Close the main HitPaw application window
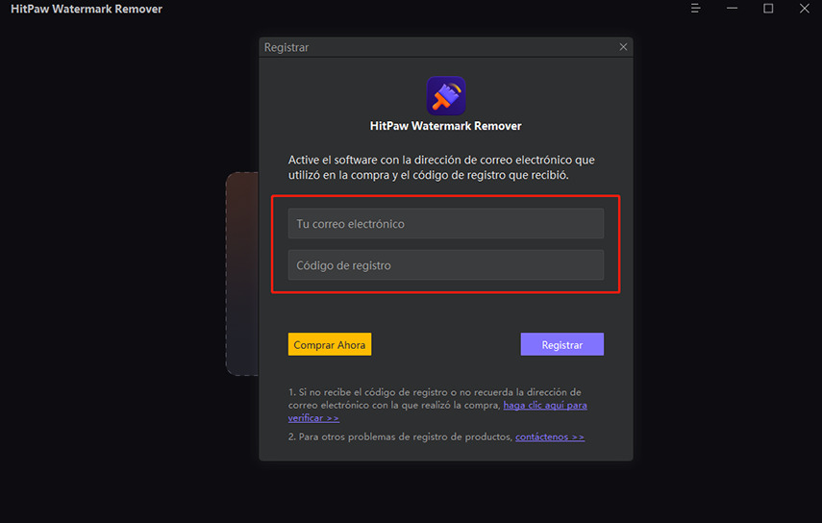 [x=804, y=9]
